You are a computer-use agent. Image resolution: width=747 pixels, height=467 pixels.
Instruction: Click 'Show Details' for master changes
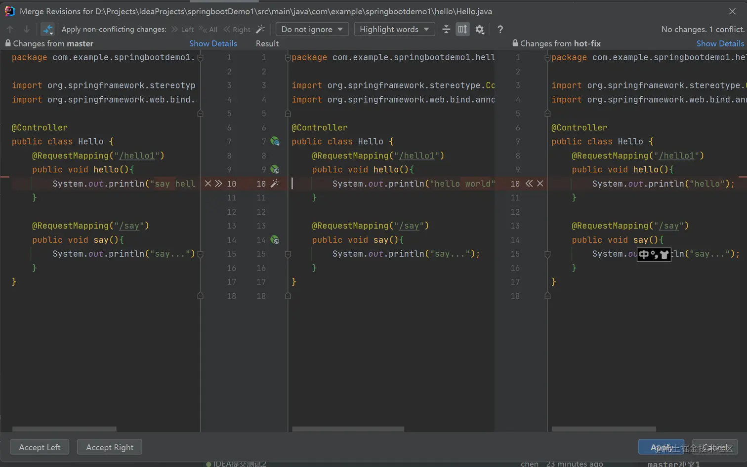(213, 43)
